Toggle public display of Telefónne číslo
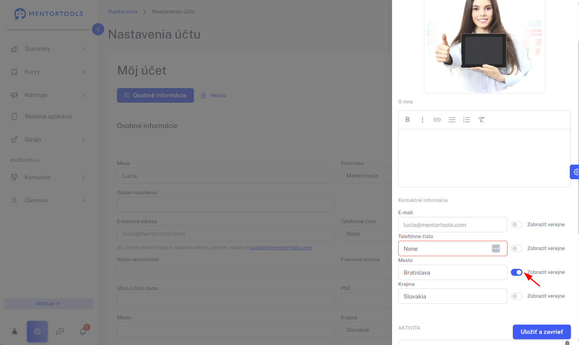This screenshot has height=345, width=579. tap(516, 248)
